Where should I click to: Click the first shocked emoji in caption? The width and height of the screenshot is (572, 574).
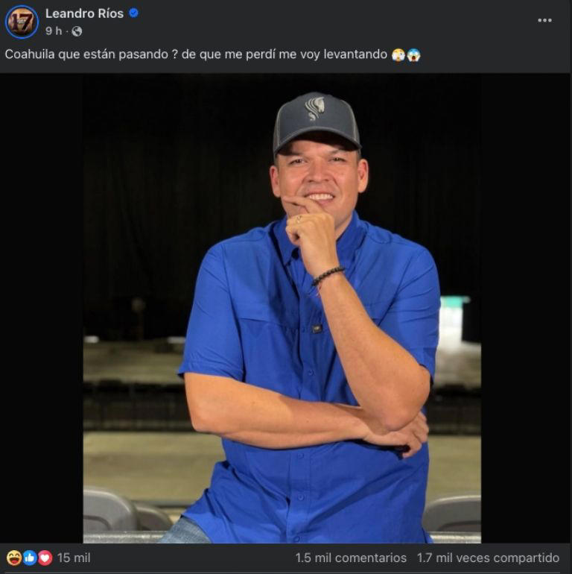click(x=398, y=55)
